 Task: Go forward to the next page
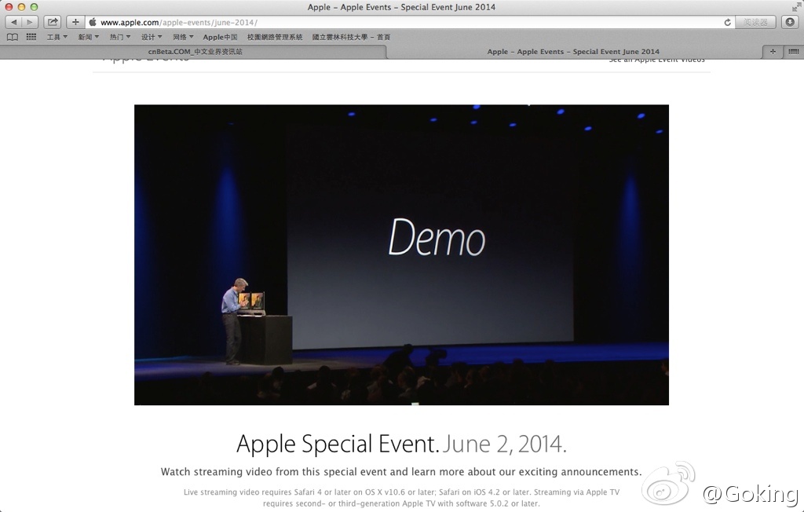[x=30, y=22]
